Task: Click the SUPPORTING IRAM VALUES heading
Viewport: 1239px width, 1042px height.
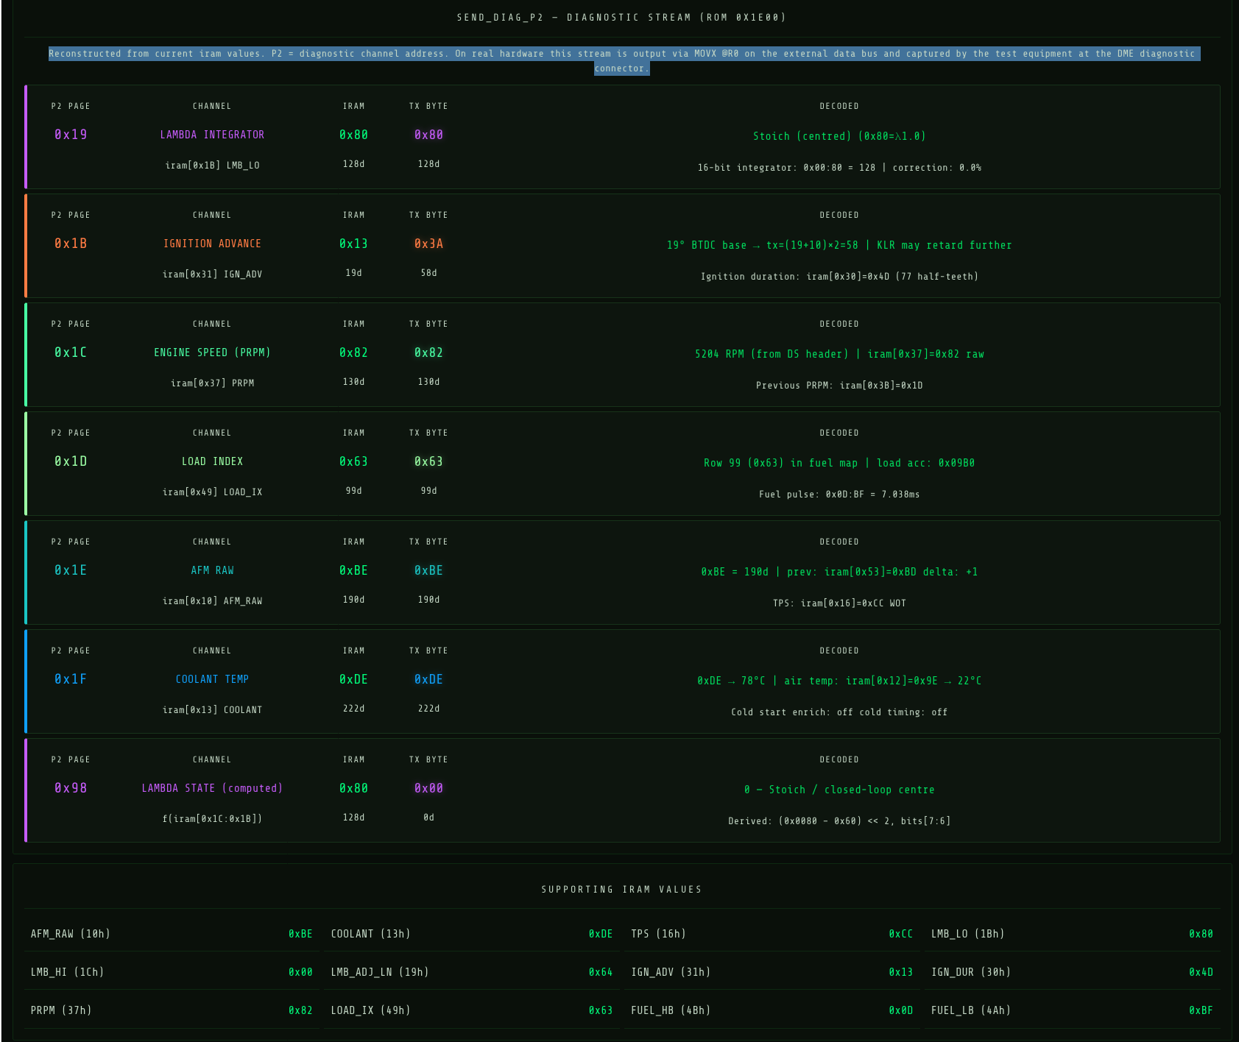Action: 621,890
